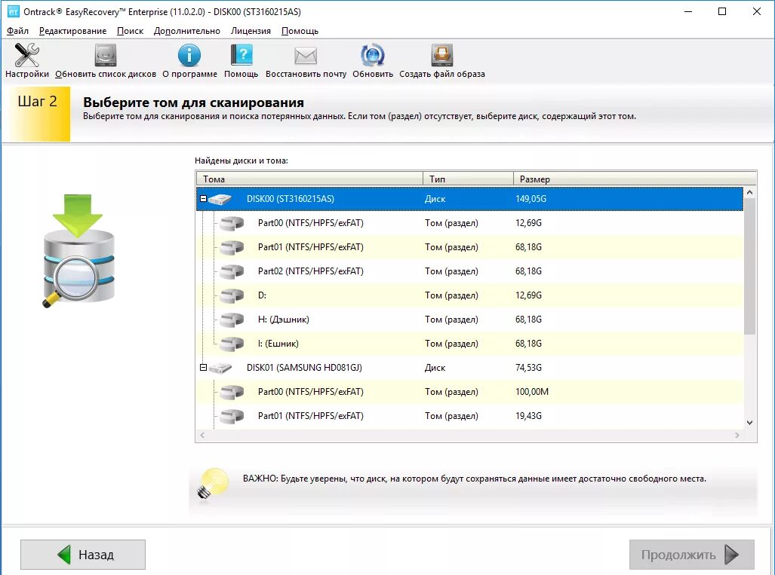
Task: Click Том (раздел) cell in D: row
Action: pyautogui.click(x=451, y=295)
